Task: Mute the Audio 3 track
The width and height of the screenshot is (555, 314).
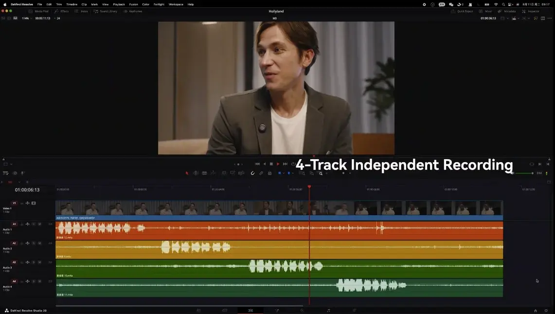Action: [x=40, y=262]
